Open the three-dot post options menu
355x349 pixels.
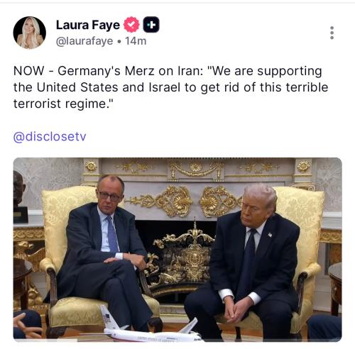click(x=332, y=33)
